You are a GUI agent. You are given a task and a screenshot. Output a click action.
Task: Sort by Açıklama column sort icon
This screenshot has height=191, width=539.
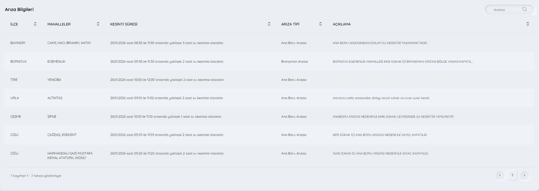point(528,24)
